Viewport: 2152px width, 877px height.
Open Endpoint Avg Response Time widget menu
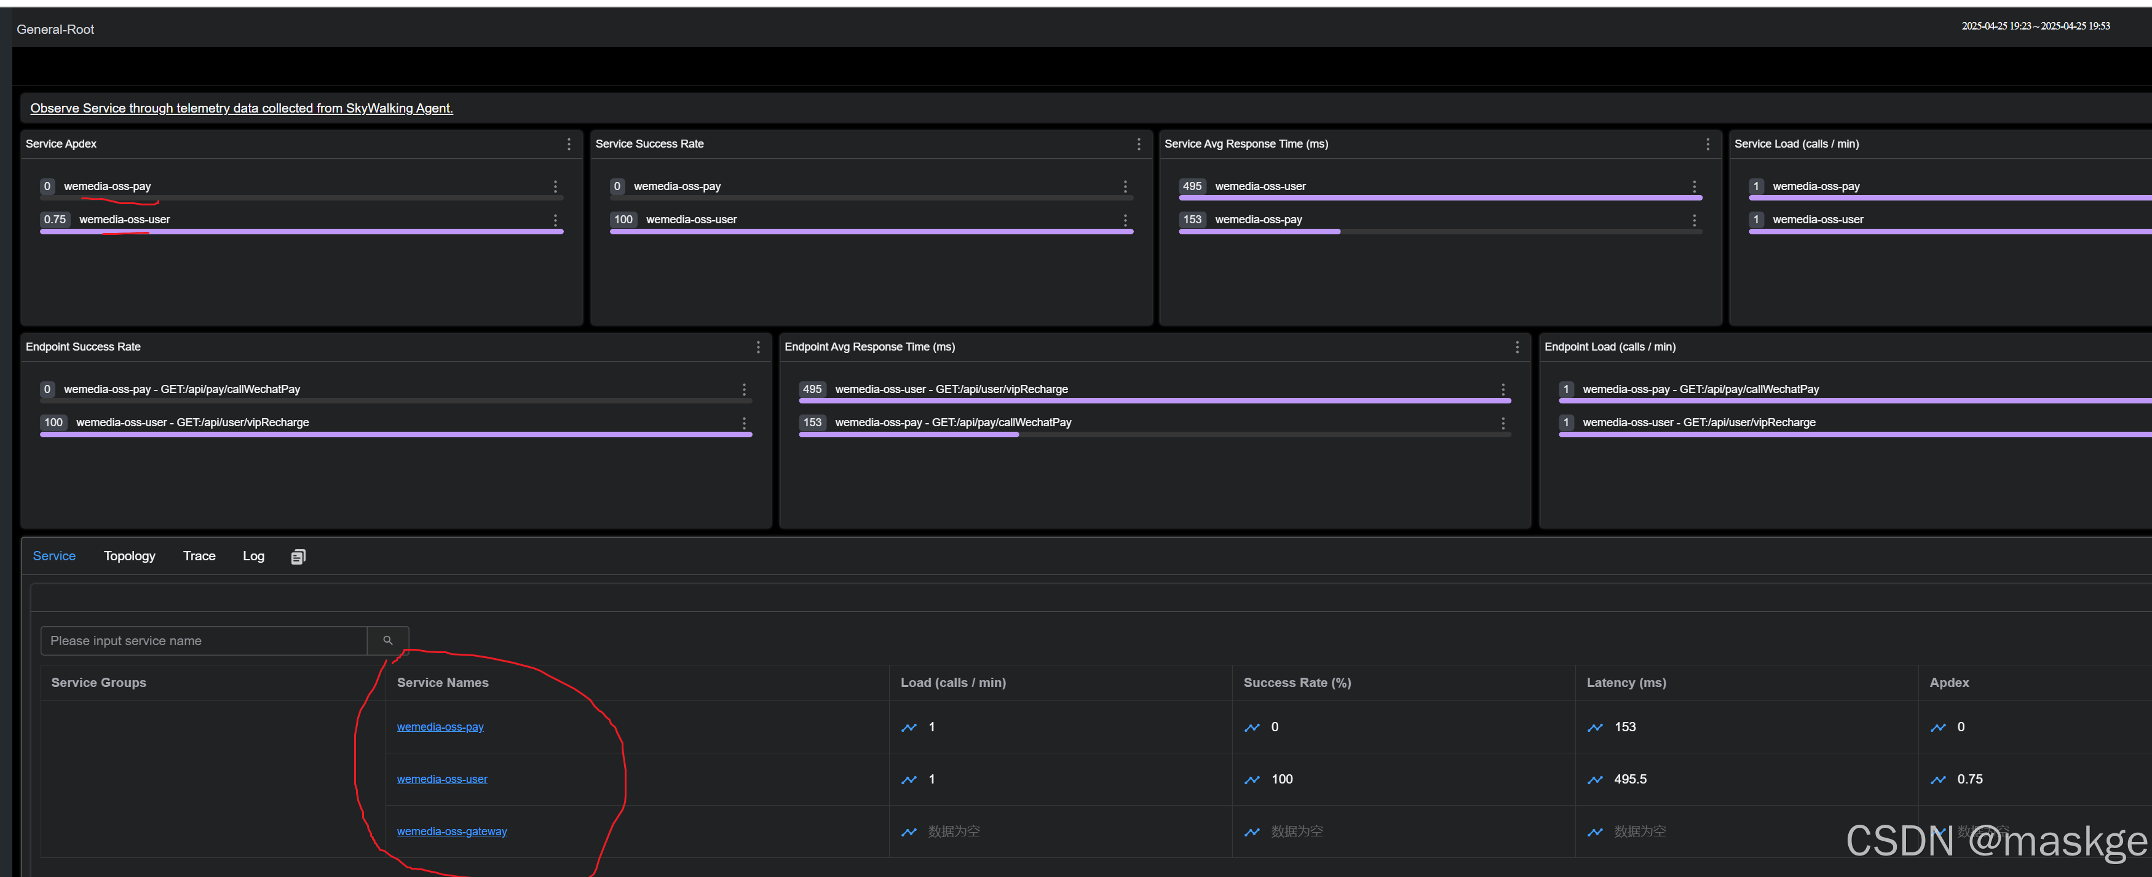click(1517, 347)
